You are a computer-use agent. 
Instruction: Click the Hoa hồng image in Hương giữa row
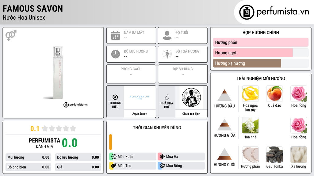coord(299,125)
